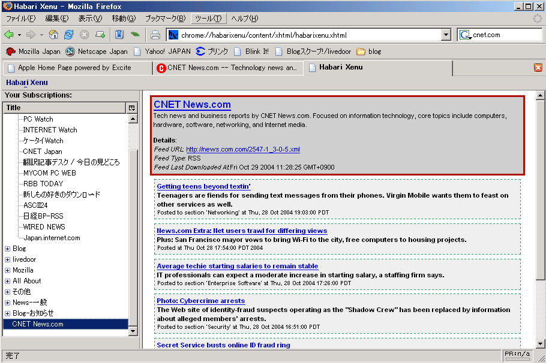The width and height of the screenshot is (546, 363).
Task: Open the 表示(V) menu
Action: (90, 19)
